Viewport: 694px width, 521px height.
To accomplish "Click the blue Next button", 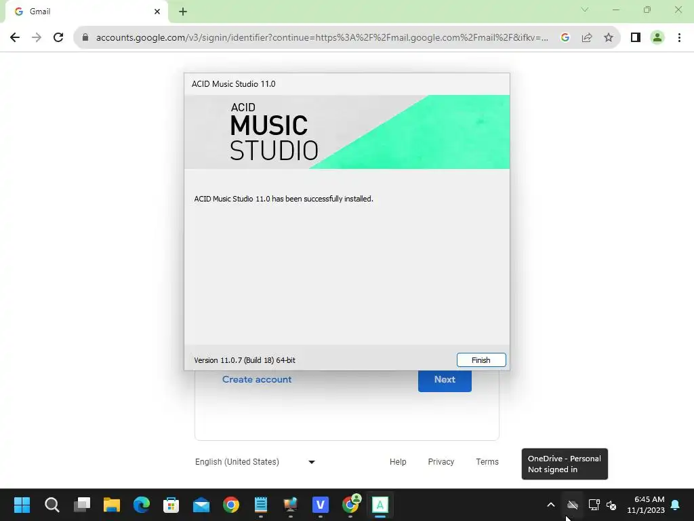I will tap(445, 381).
